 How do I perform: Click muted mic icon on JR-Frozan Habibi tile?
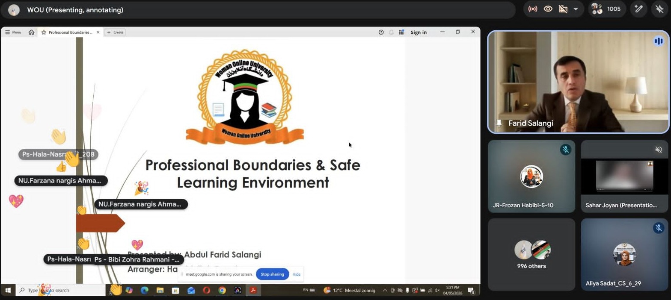566,149
